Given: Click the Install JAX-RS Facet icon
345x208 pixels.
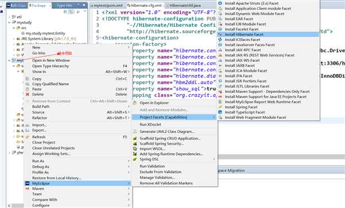Looking at the screenshot, I should (220, 55).
